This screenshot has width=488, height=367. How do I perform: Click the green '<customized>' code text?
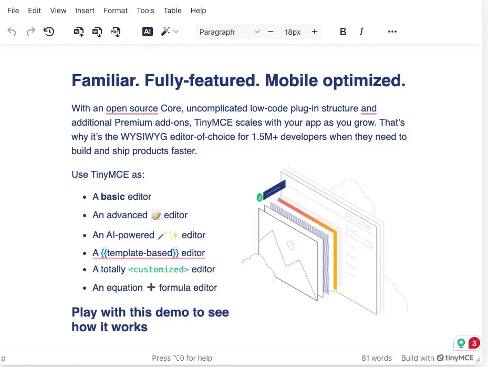coord(159,270)
